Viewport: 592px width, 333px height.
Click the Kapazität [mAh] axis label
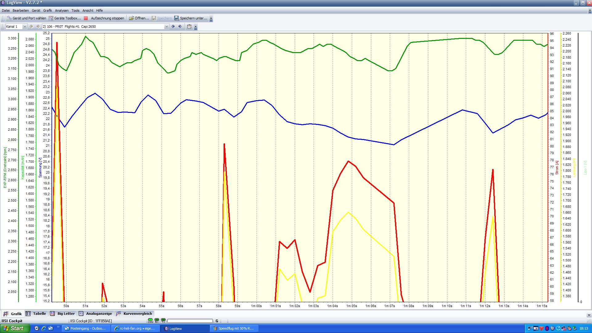coord(23,167)
